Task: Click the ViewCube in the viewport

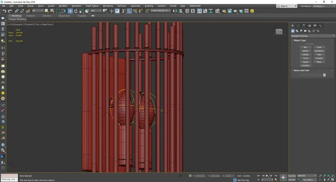Action: point(279,31)
